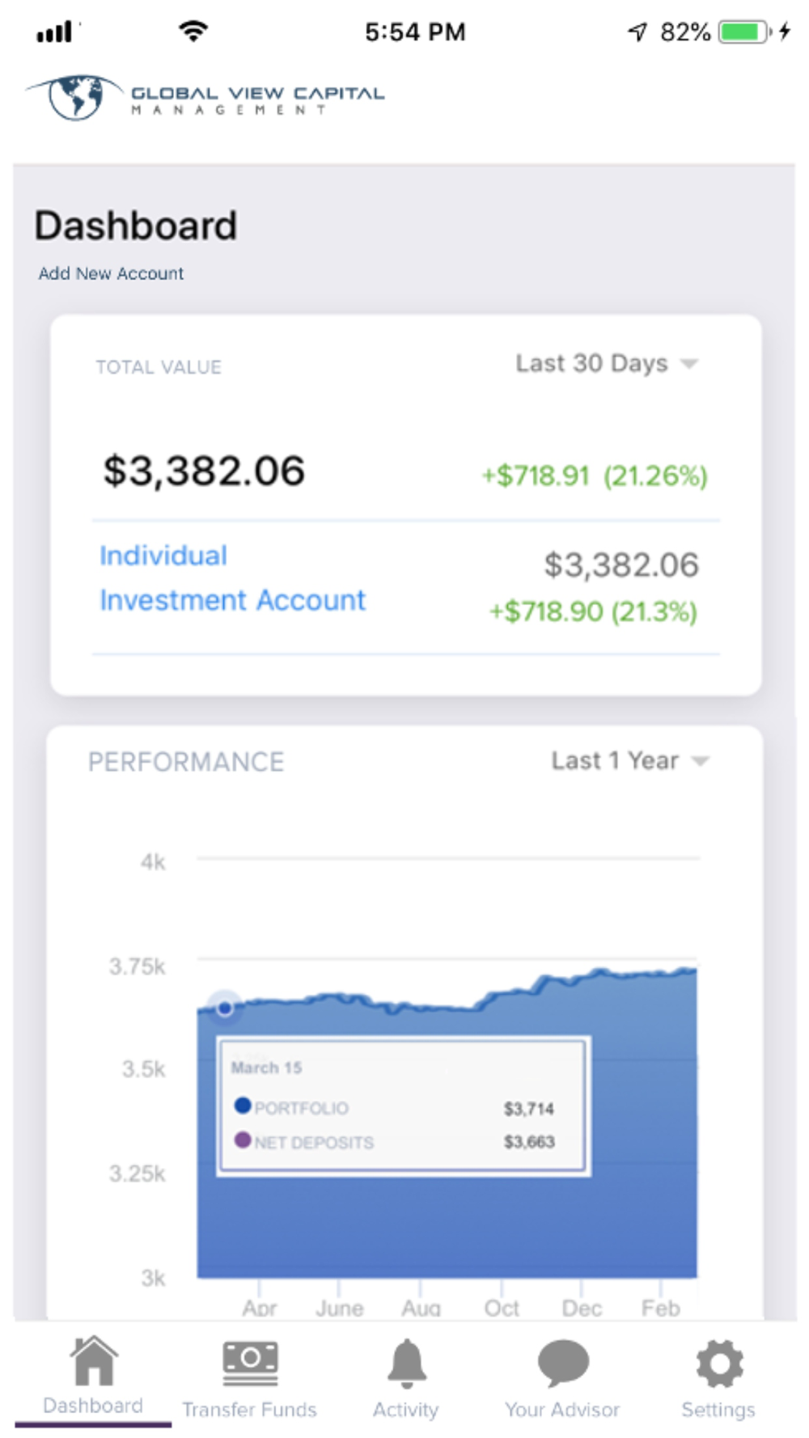Click the purple NET DEPOSITS legend dot
809x1438 pixels.
point(242,1140)
